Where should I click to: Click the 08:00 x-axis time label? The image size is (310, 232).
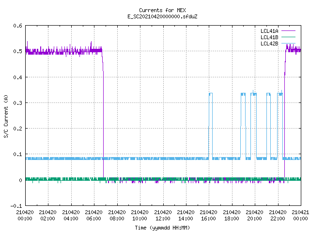coord(117,218)
